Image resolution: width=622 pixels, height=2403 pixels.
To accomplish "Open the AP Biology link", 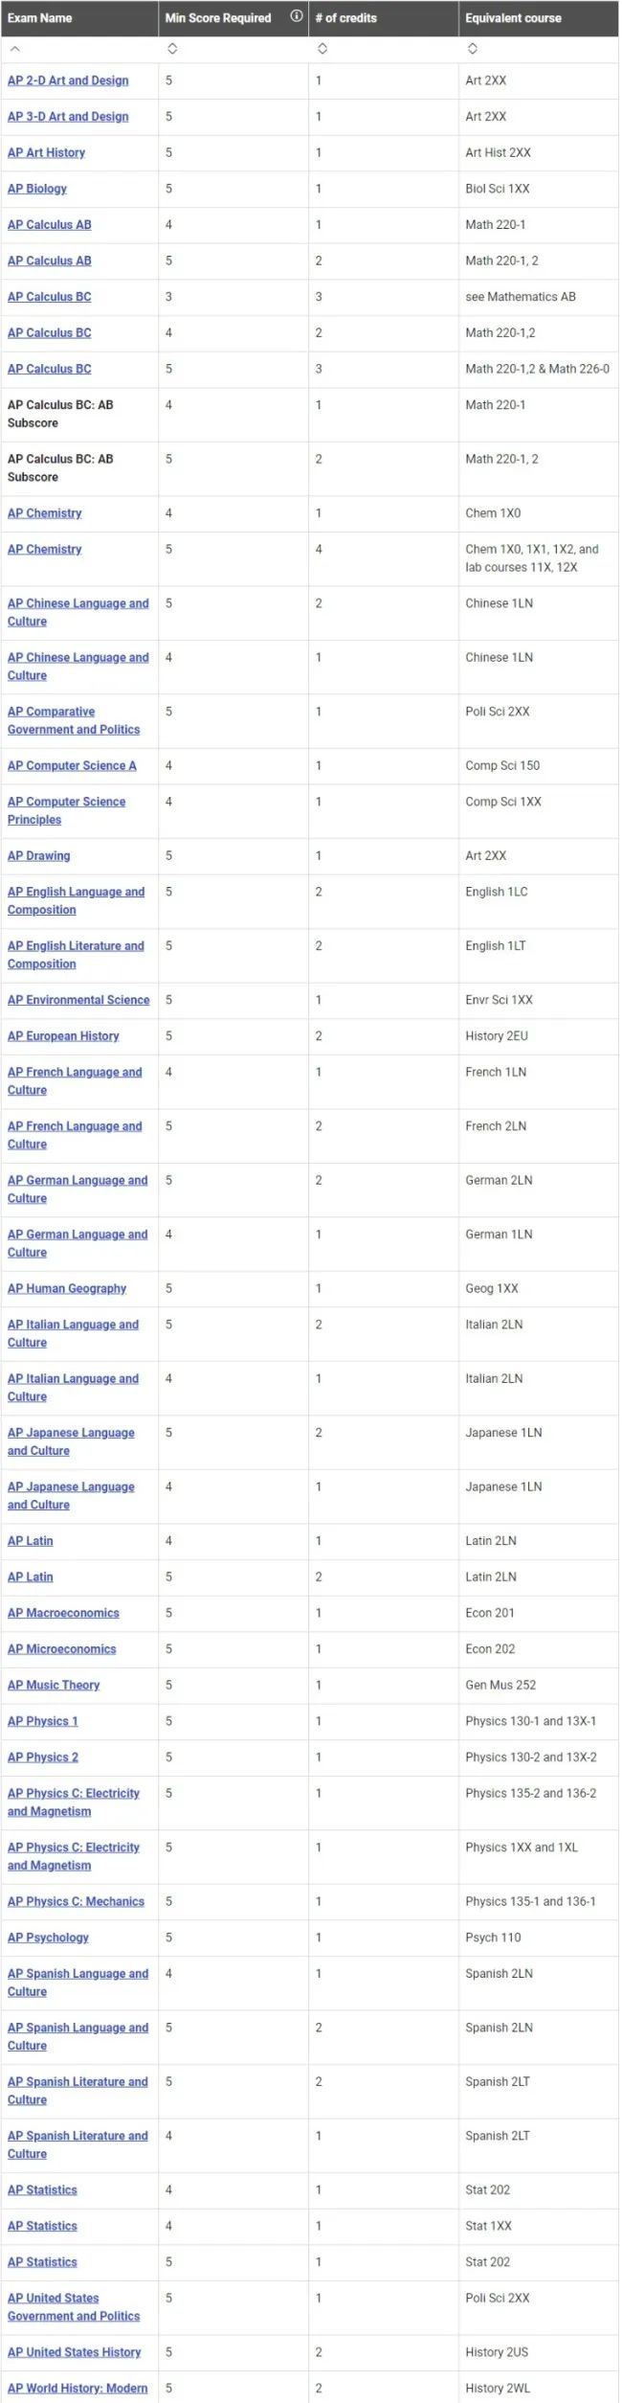I will tap(37, 189).
